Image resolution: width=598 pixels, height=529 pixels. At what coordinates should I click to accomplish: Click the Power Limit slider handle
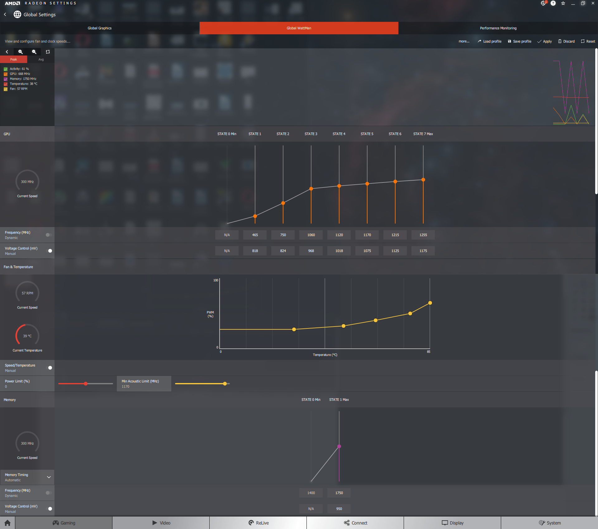(86, 384)
